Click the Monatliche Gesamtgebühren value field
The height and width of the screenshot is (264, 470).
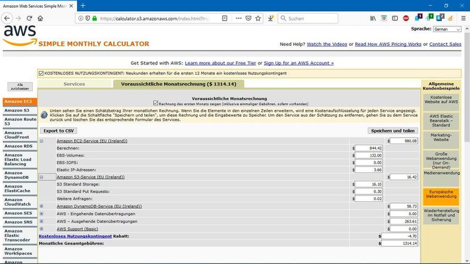pos(399,243)
